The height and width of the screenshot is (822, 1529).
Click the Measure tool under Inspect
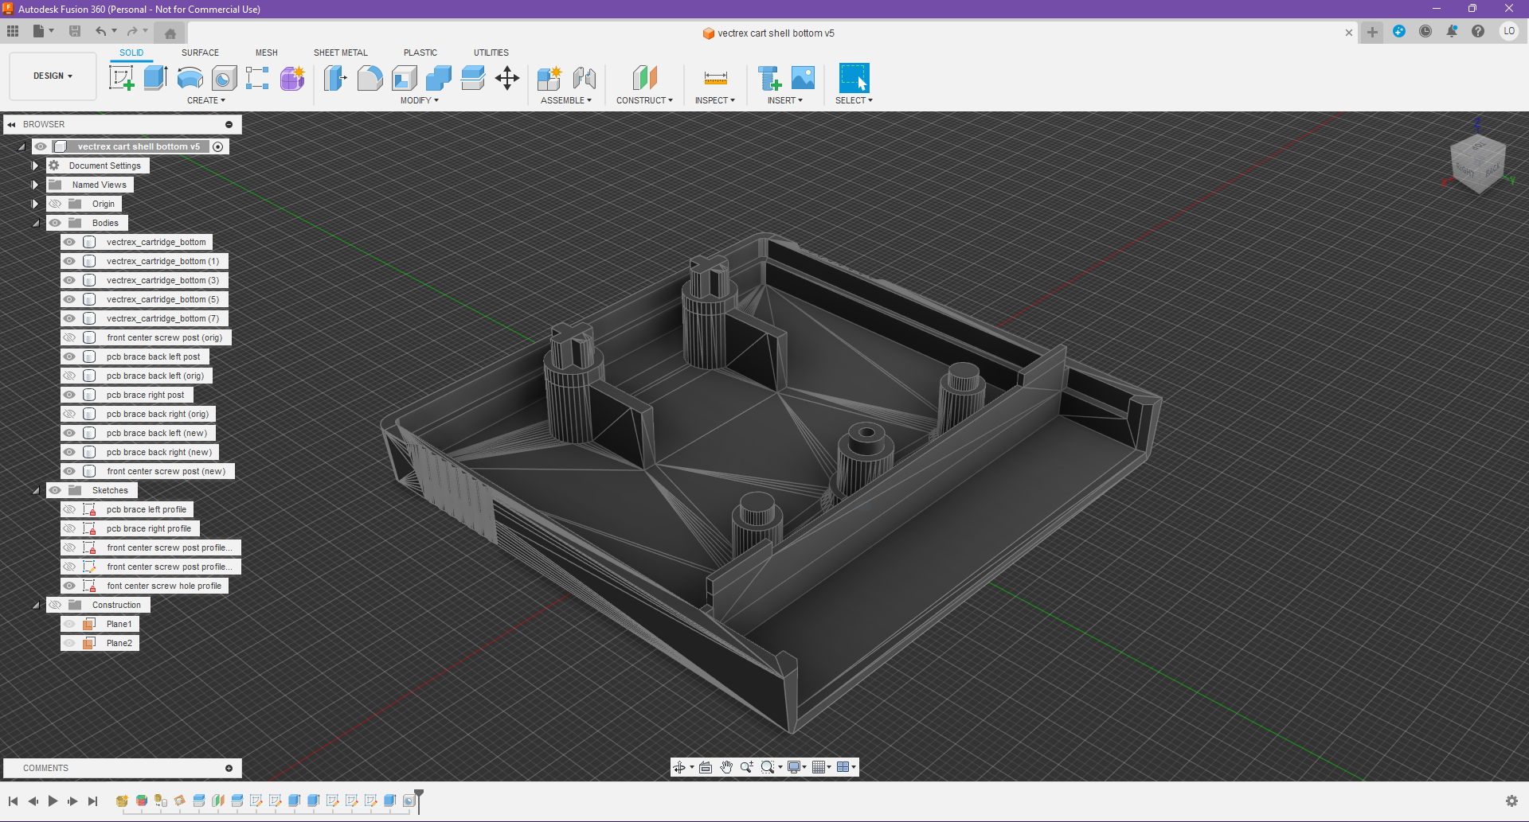pyautogui.click(x=715, y=78)
